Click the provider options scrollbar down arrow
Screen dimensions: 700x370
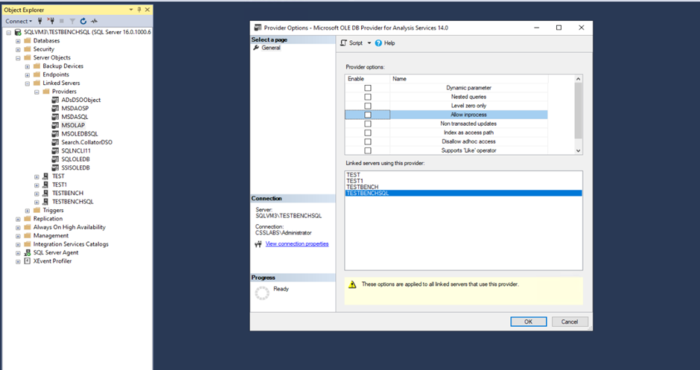(x=579, y=151)
